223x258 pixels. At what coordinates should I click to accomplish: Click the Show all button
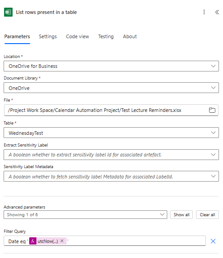[181, 214]
